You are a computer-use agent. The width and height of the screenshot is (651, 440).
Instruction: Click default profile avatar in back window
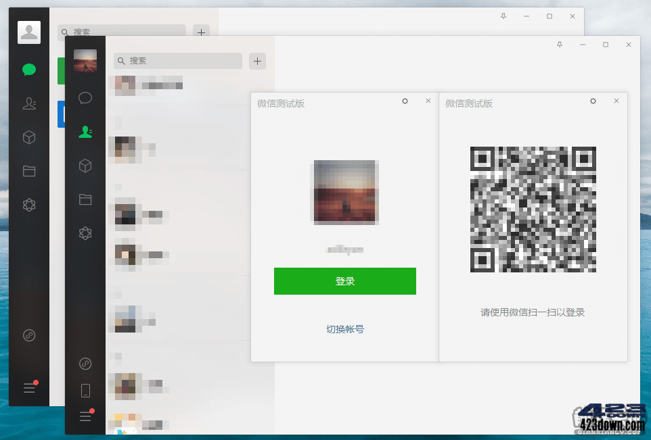pyautogui.click(x=29, y=32)
